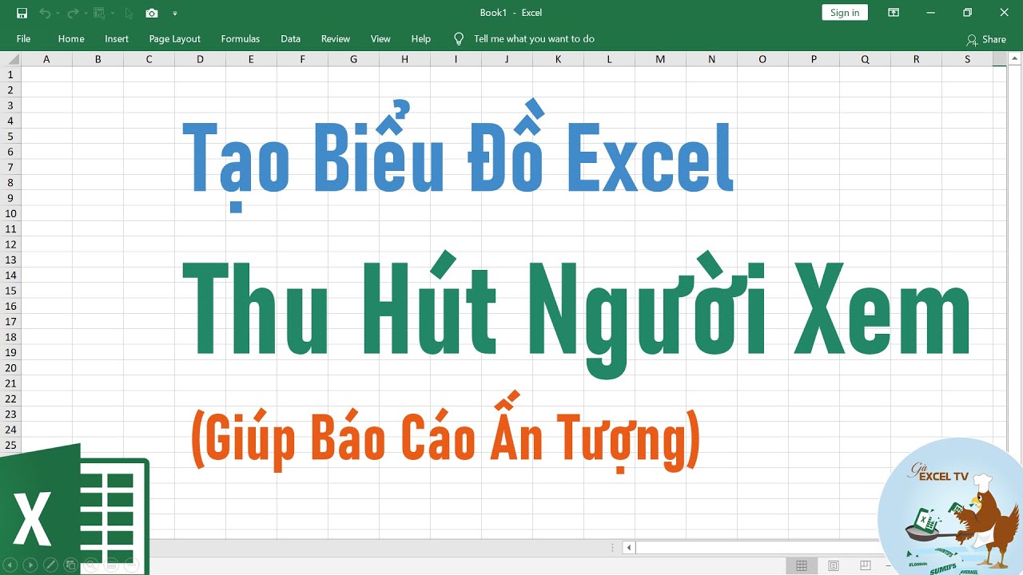Select column S header
This screenshot has width=1023, height=575.
[x=967, y=59]
